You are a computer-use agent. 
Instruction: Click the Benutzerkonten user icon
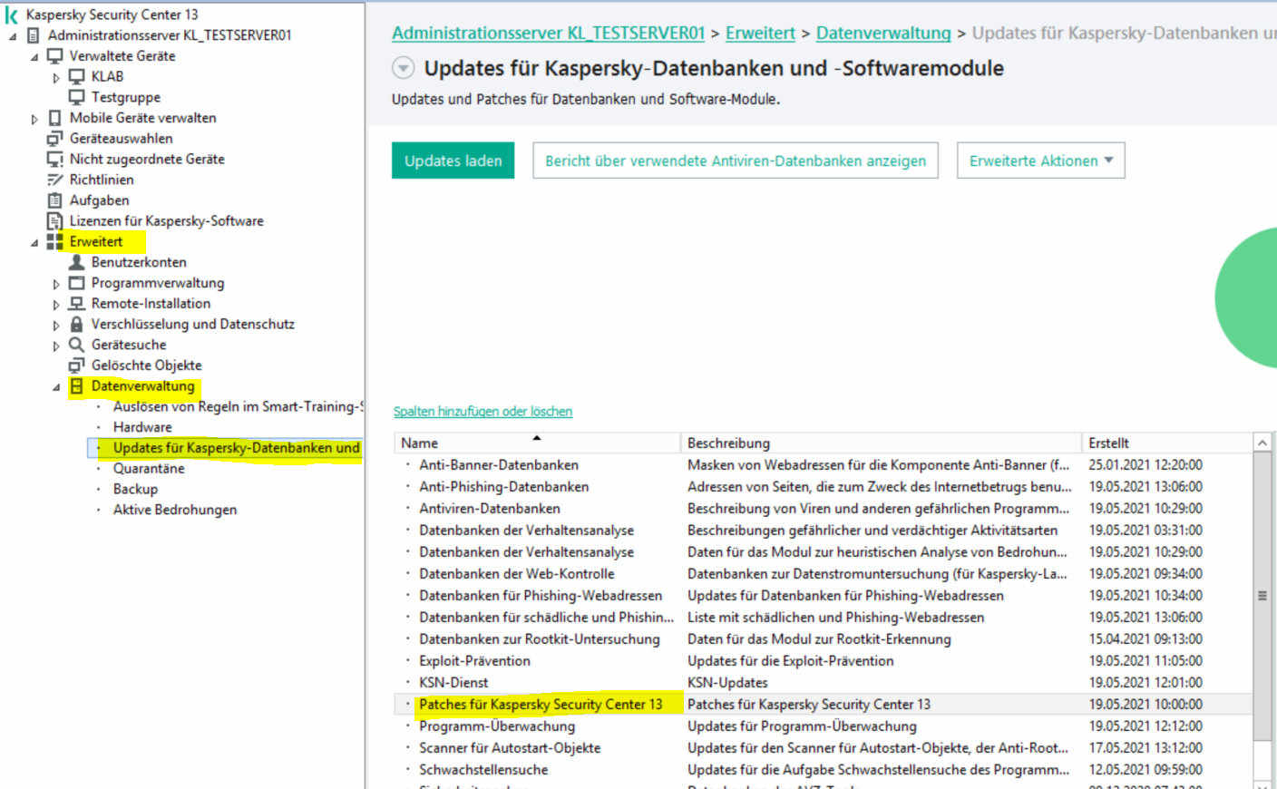click(77, 262)
